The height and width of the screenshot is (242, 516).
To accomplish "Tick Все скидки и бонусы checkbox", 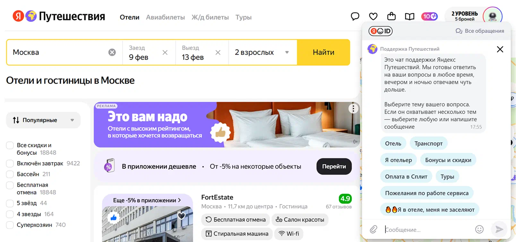I will tap(10, 145).
